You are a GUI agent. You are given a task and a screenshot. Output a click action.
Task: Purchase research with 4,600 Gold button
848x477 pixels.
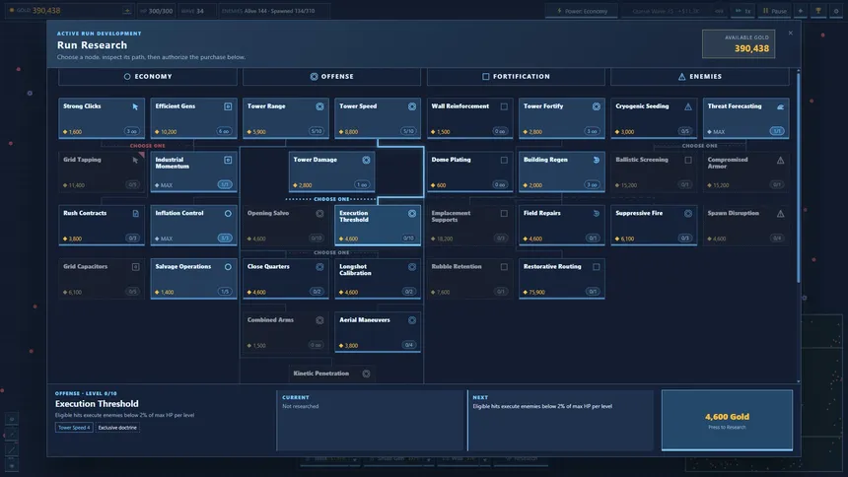(x=727, y=420)
